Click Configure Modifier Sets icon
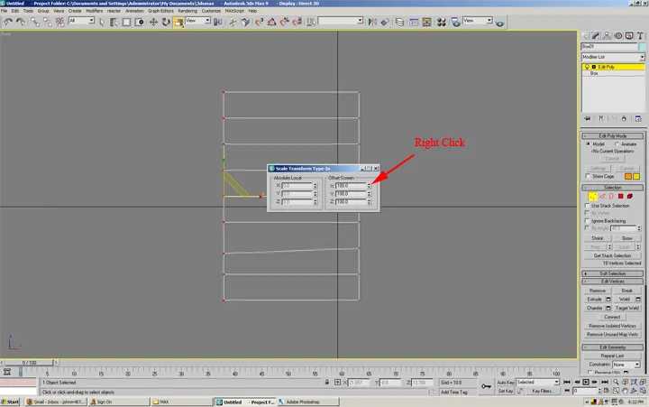This screenshot has height=407, width=649. (638, 118)
